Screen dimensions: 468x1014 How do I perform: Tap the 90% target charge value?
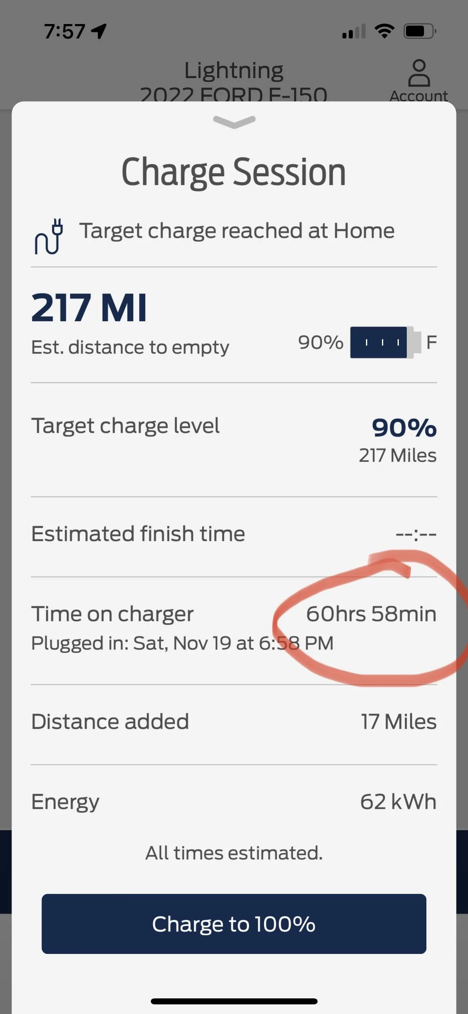click(x=404, y=428)
